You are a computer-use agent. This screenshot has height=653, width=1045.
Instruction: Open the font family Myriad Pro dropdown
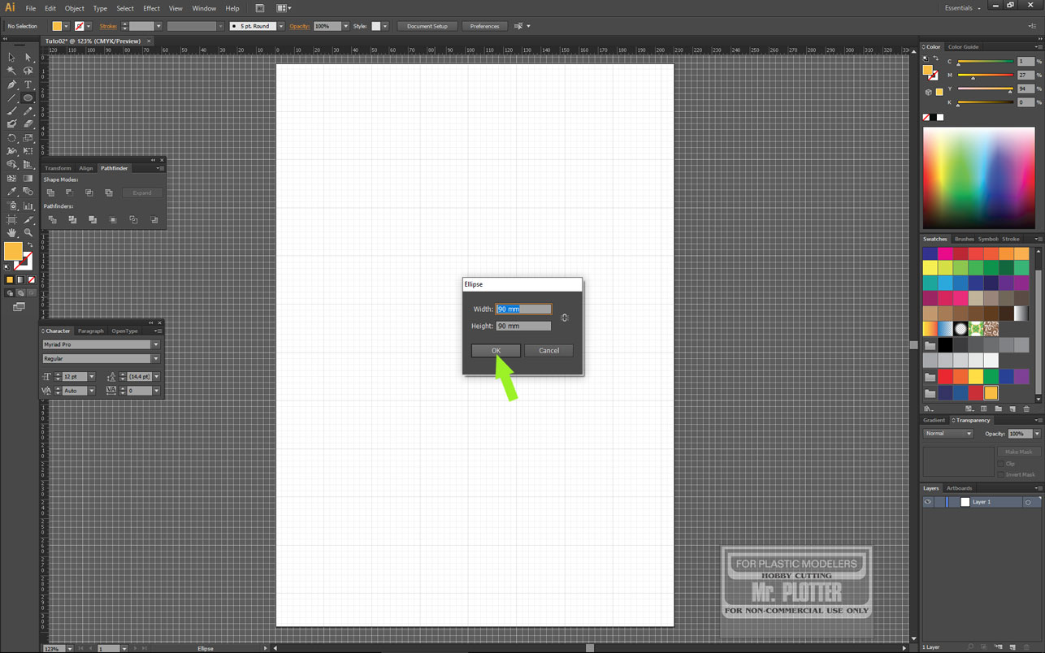156,344
